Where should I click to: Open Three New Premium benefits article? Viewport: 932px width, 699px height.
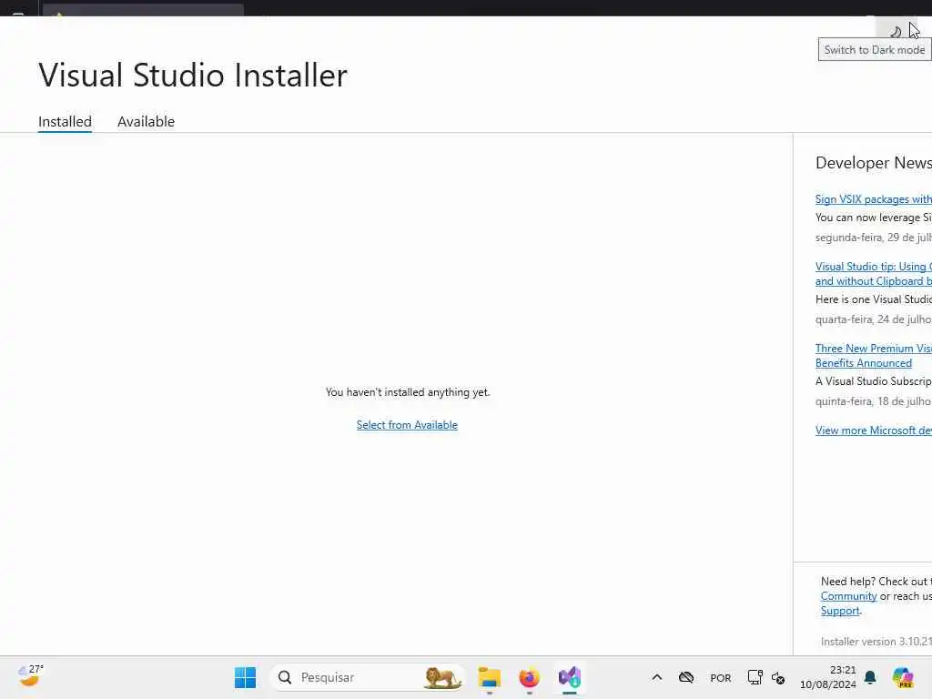tap(873, 356)
